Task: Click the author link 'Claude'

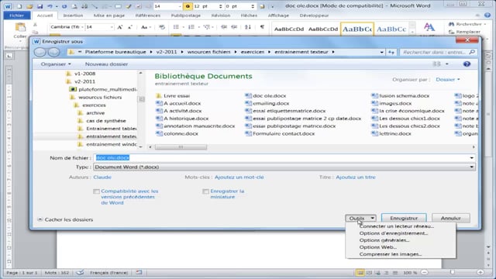Action: (x=102, y=177)
